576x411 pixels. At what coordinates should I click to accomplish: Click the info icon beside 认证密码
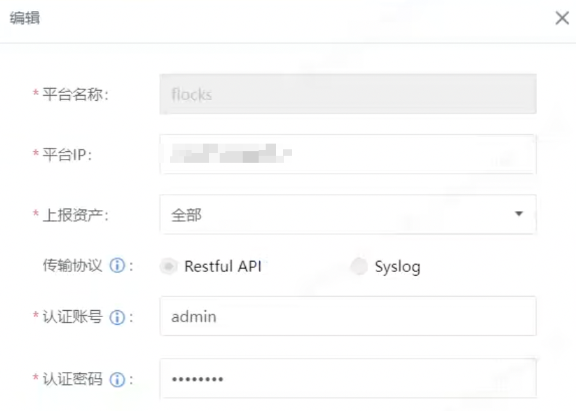coord(117,380)
